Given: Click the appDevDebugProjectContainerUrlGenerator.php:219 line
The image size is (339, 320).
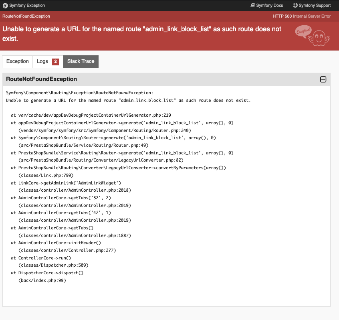Looking at the screenshot, I should pyautogui.click(x=91, y=115).
